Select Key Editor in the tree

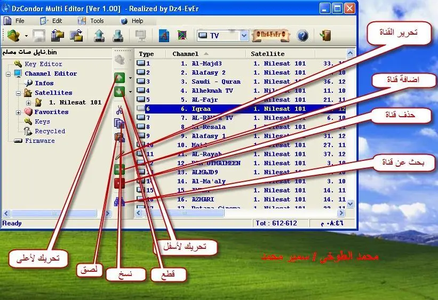[43, 64]
